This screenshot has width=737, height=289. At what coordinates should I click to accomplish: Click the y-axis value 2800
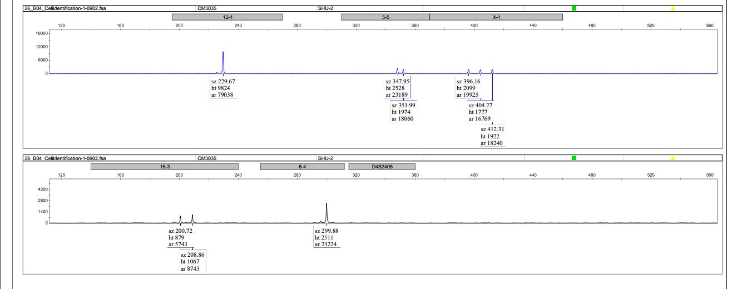click(42, 200)
